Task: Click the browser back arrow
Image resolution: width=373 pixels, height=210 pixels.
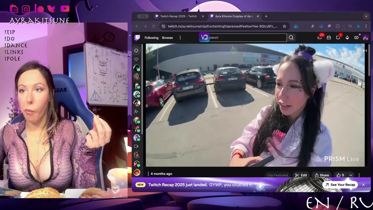Action: 137,26
